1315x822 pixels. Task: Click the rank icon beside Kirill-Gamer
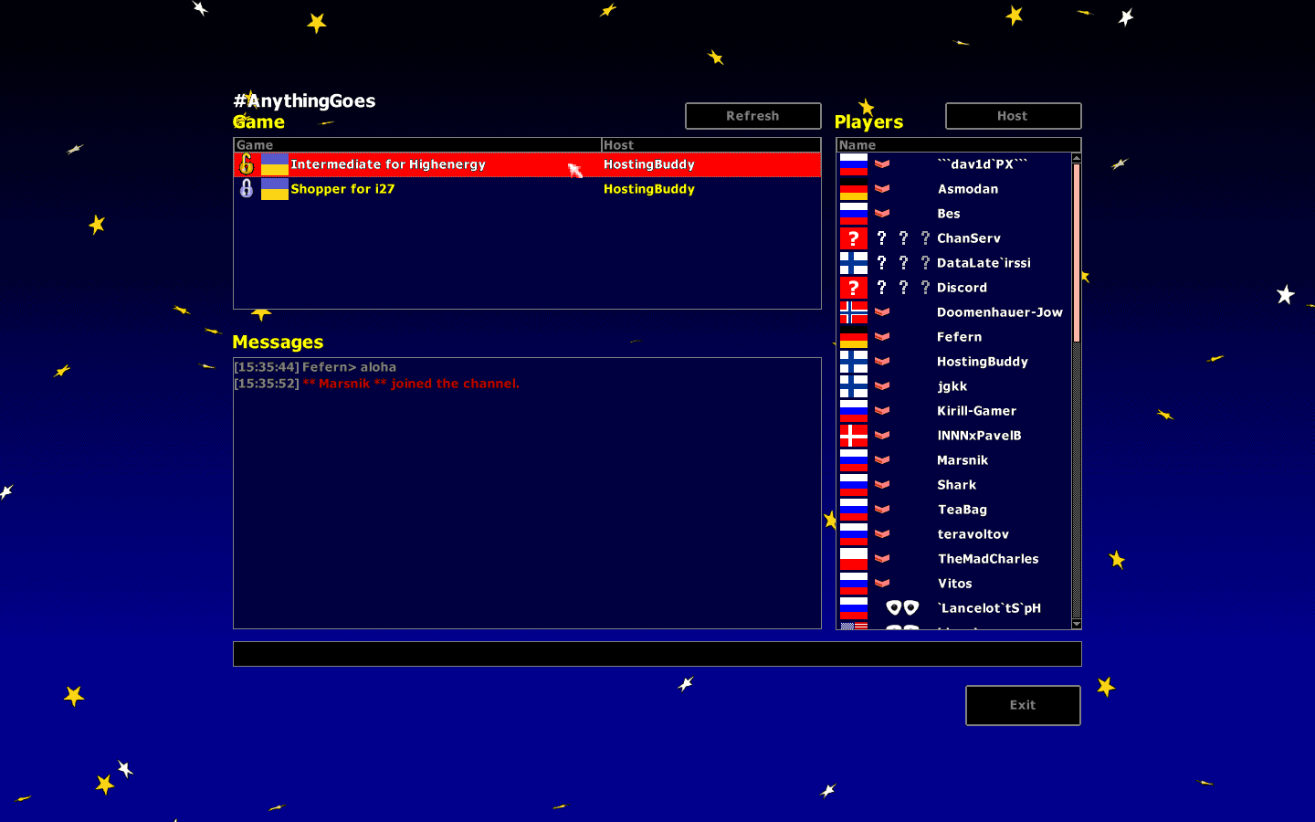pos(882,411)
